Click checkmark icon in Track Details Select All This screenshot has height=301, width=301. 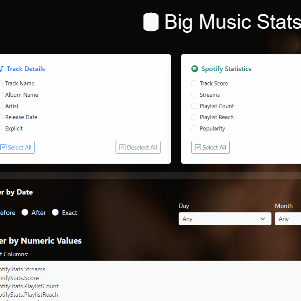(3, 147)
